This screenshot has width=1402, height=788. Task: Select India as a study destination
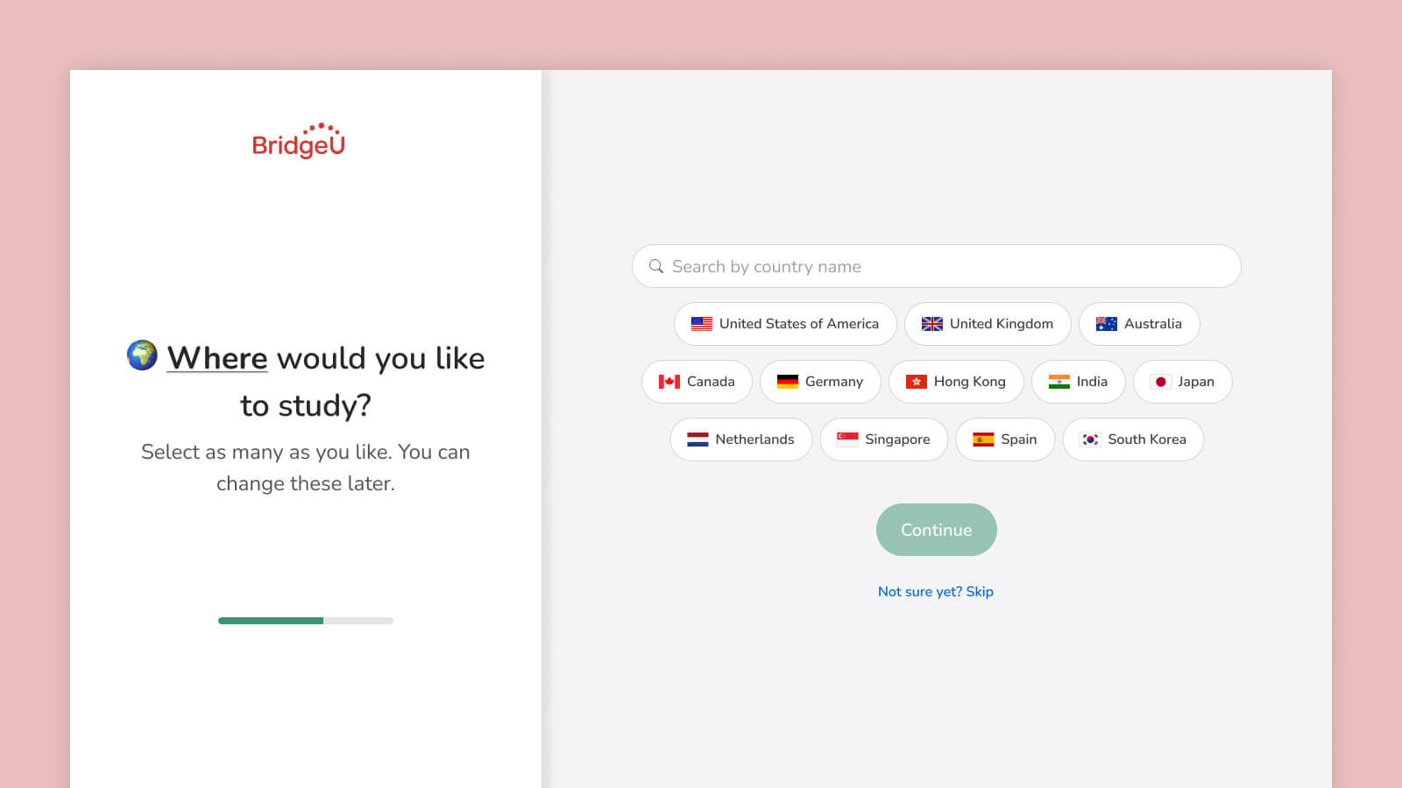pyautogui.click(x=1079, y=382)
